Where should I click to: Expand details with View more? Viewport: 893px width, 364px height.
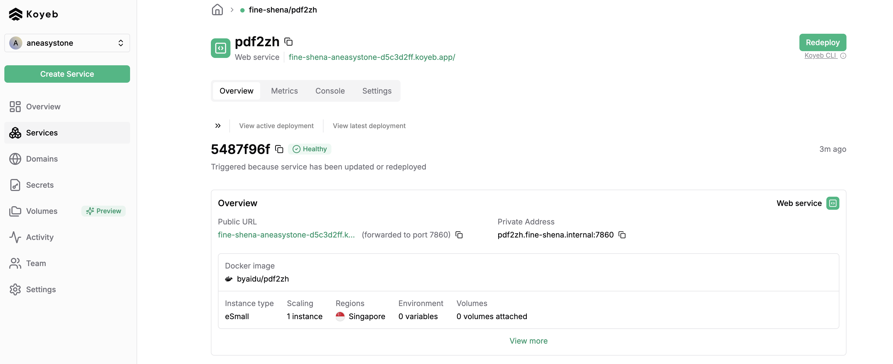pyautogui.click(x=528, y=341)
